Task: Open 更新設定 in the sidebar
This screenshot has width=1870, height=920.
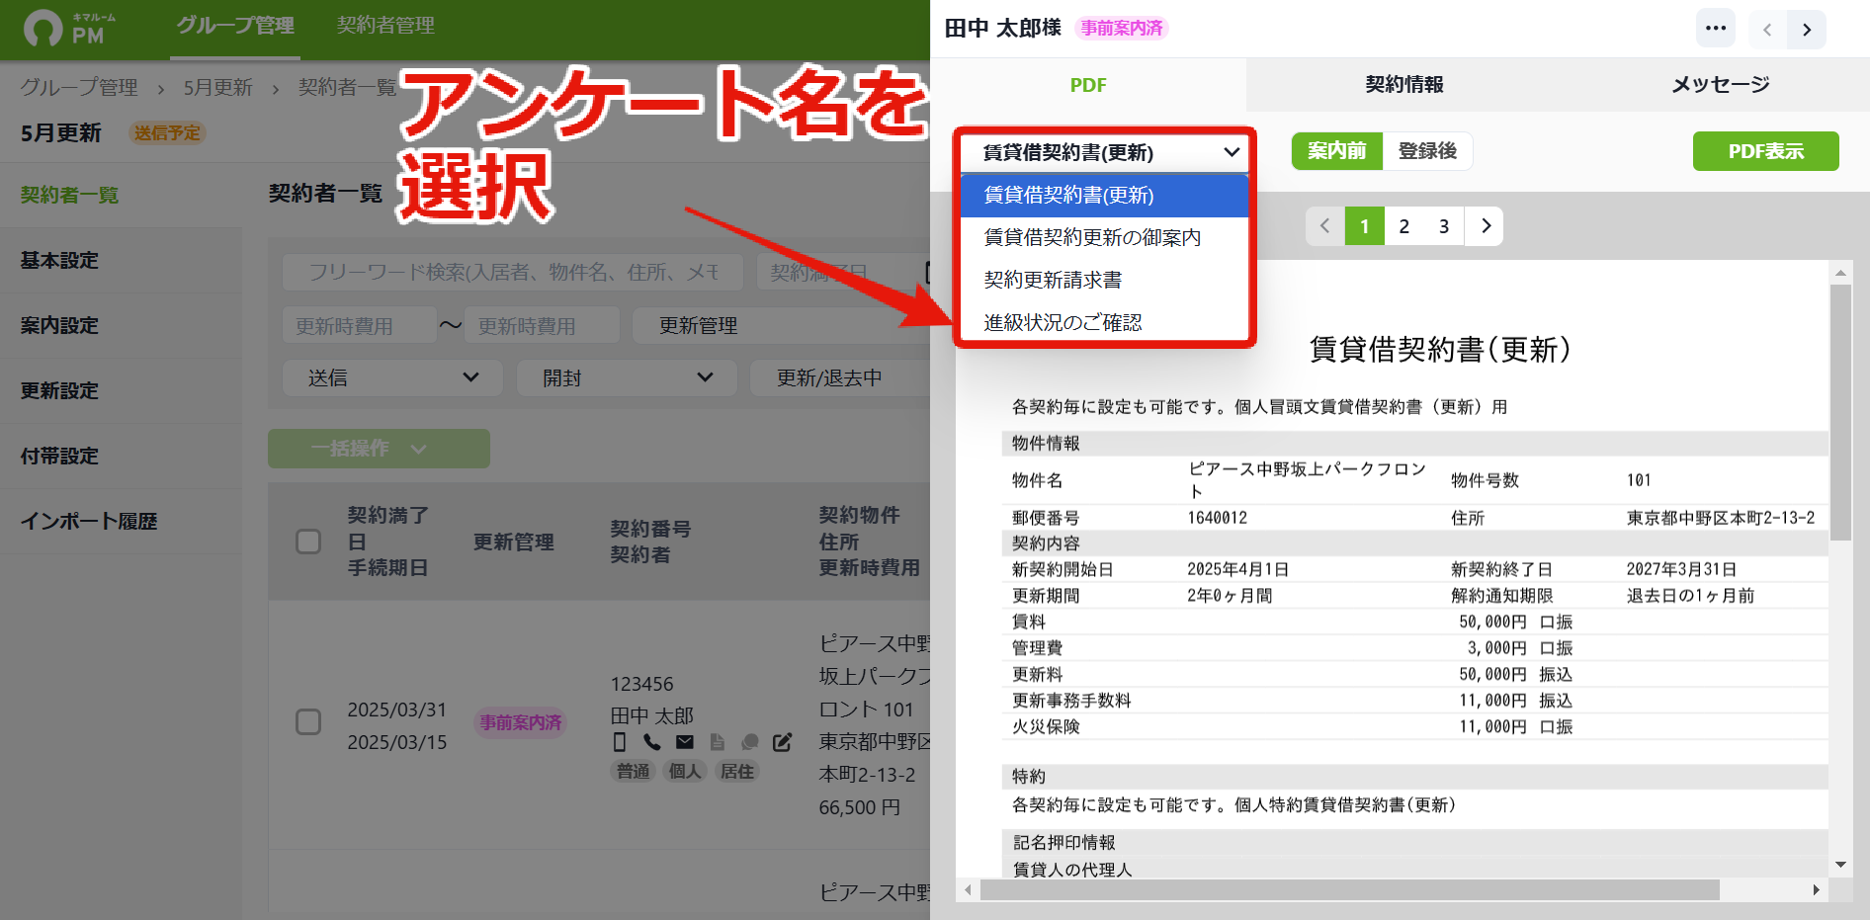Action: (121, 390)
